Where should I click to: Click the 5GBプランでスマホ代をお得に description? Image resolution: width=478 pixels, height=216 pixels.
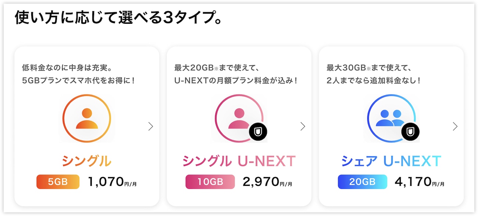(x=78, y=80)
